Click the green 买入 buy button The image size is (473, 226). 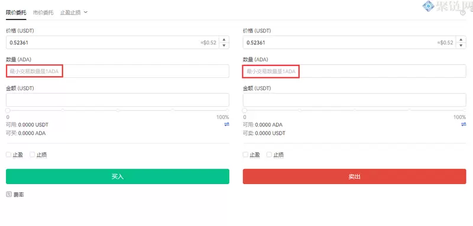(x=118, y=176)
